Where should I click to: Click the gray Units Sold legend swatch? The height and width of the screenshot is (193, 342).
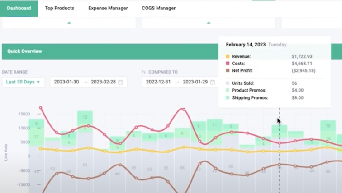(x=228, y=83)
